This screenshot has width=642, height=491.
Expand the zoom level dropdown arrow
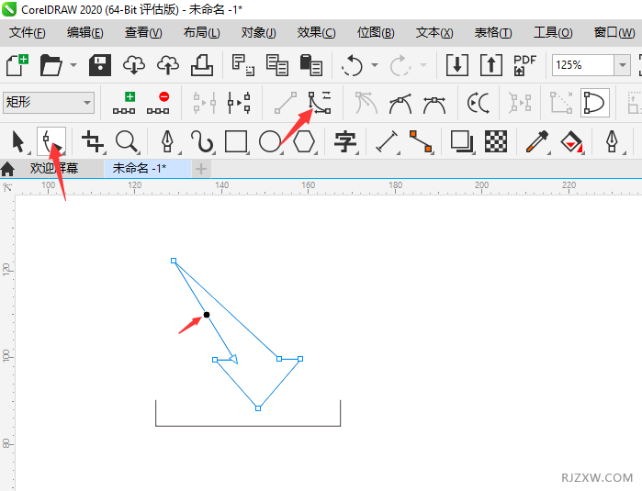pyautogui.click(x=623, y=65)
